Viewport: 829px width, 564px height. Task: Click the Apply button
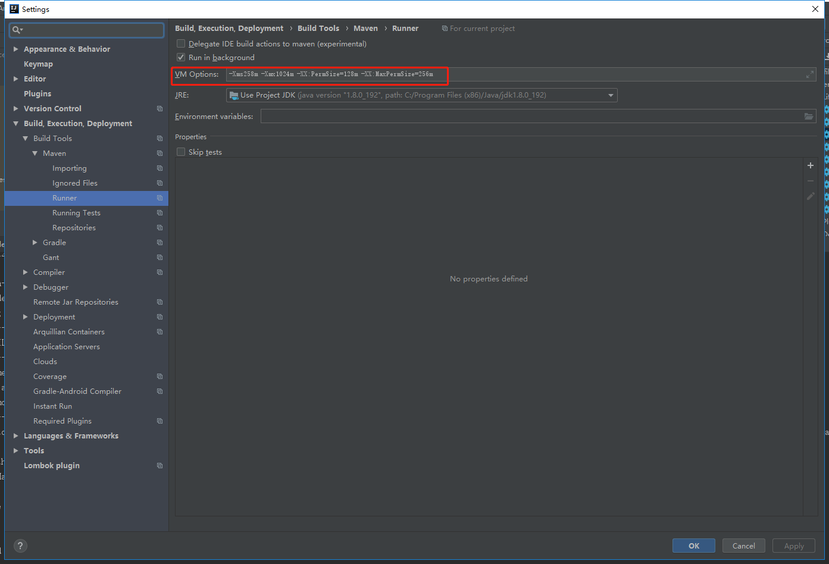(794, 546)
